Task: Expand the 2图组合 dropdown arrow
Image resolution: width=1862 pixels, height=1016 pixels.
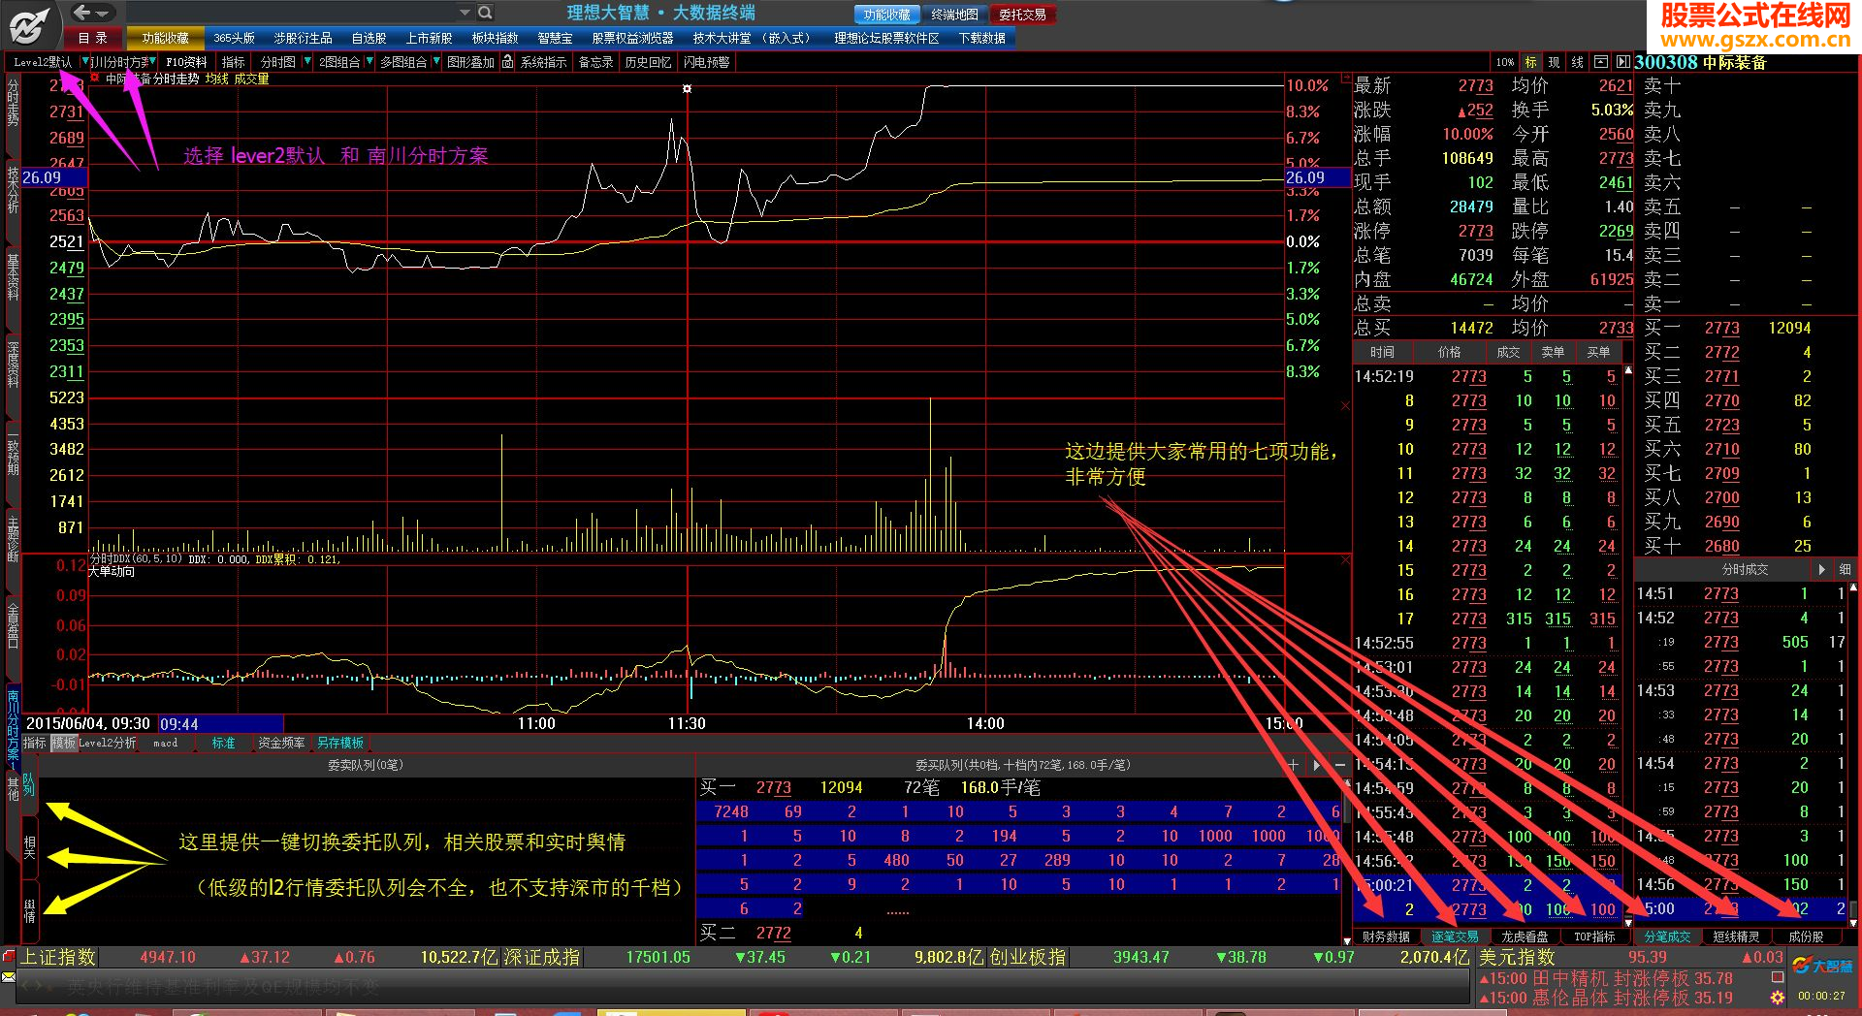Action: coord(369,61)
